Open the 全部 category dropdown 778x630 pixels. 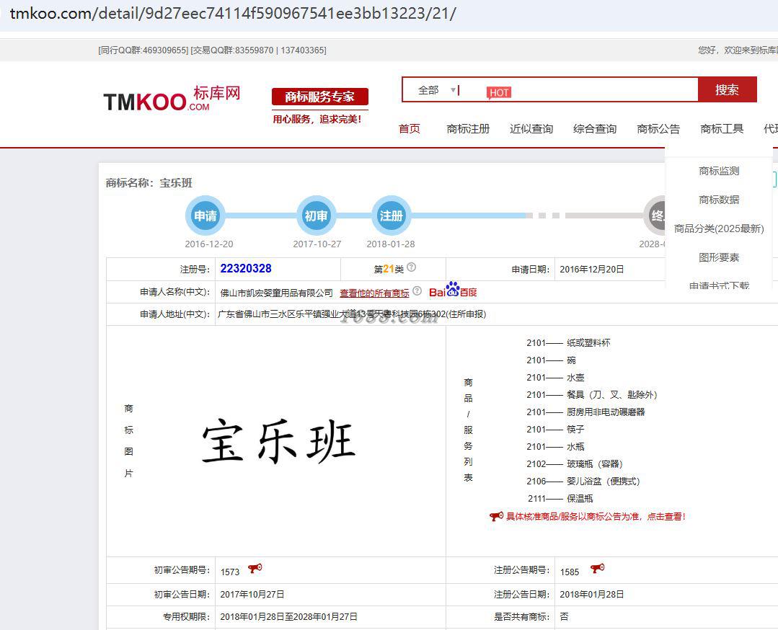(x=437, y=90)
